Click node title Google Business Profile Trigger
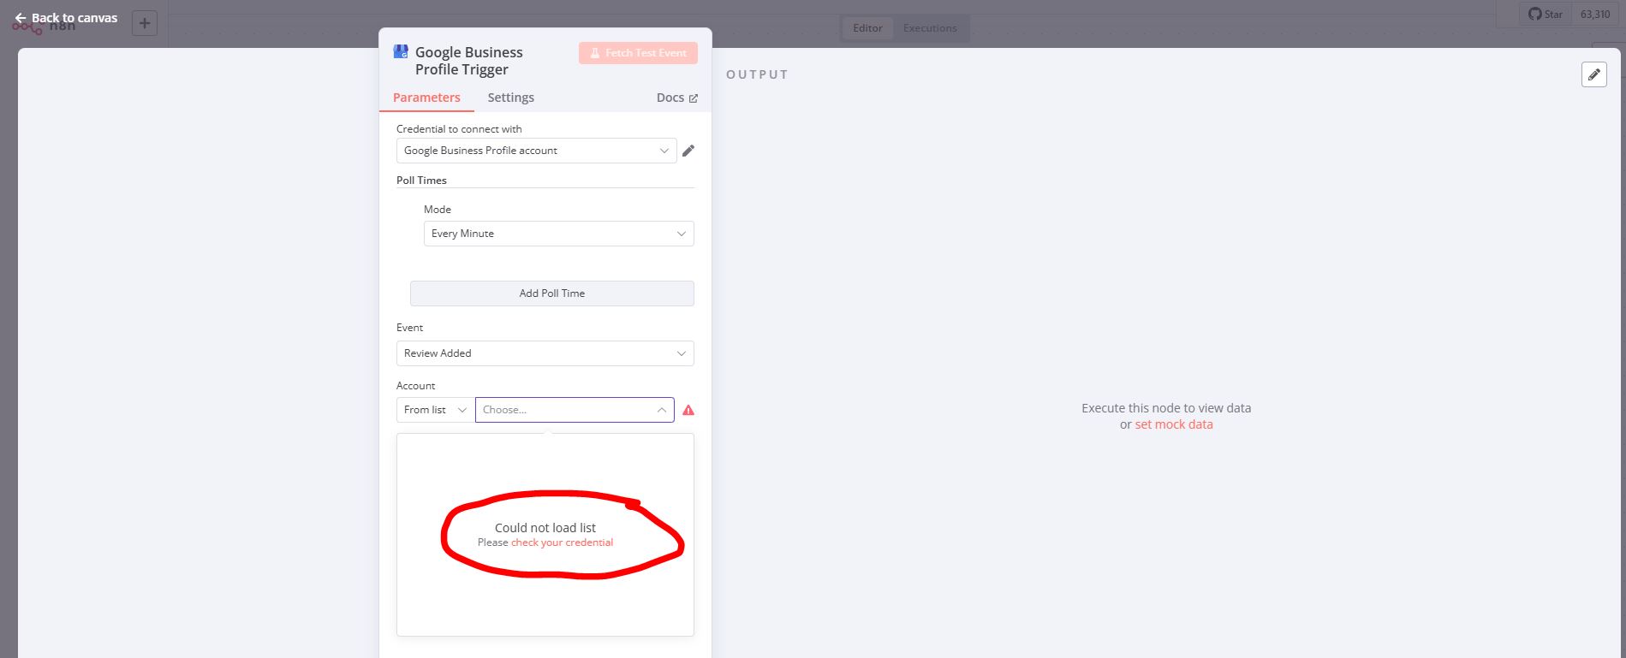The width and height of the screenshot is (1626, 658). point(469,61)
